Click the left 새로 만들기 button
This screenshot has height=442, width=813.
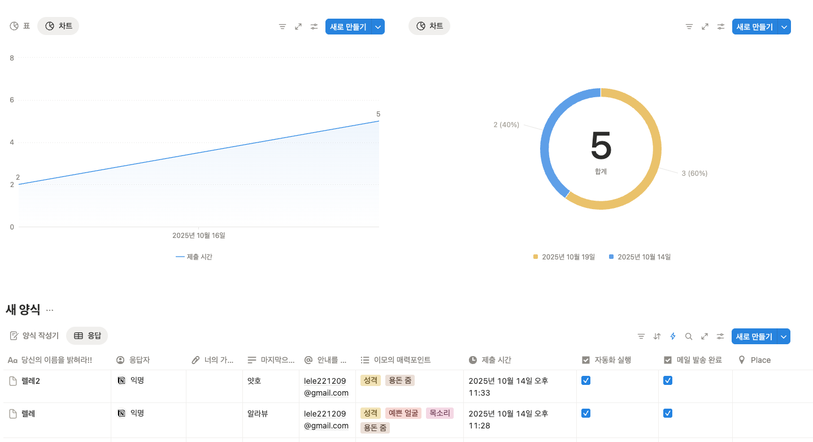click(349, 26)
